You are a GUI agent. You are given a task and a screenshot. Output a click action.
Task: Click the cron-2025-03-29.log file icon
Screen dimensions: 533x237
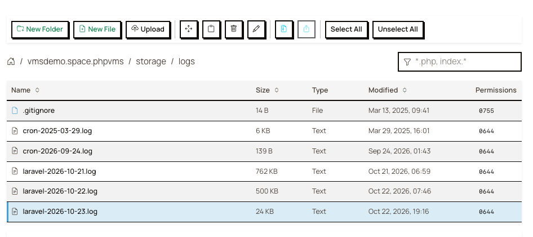(x=15, y=131)
